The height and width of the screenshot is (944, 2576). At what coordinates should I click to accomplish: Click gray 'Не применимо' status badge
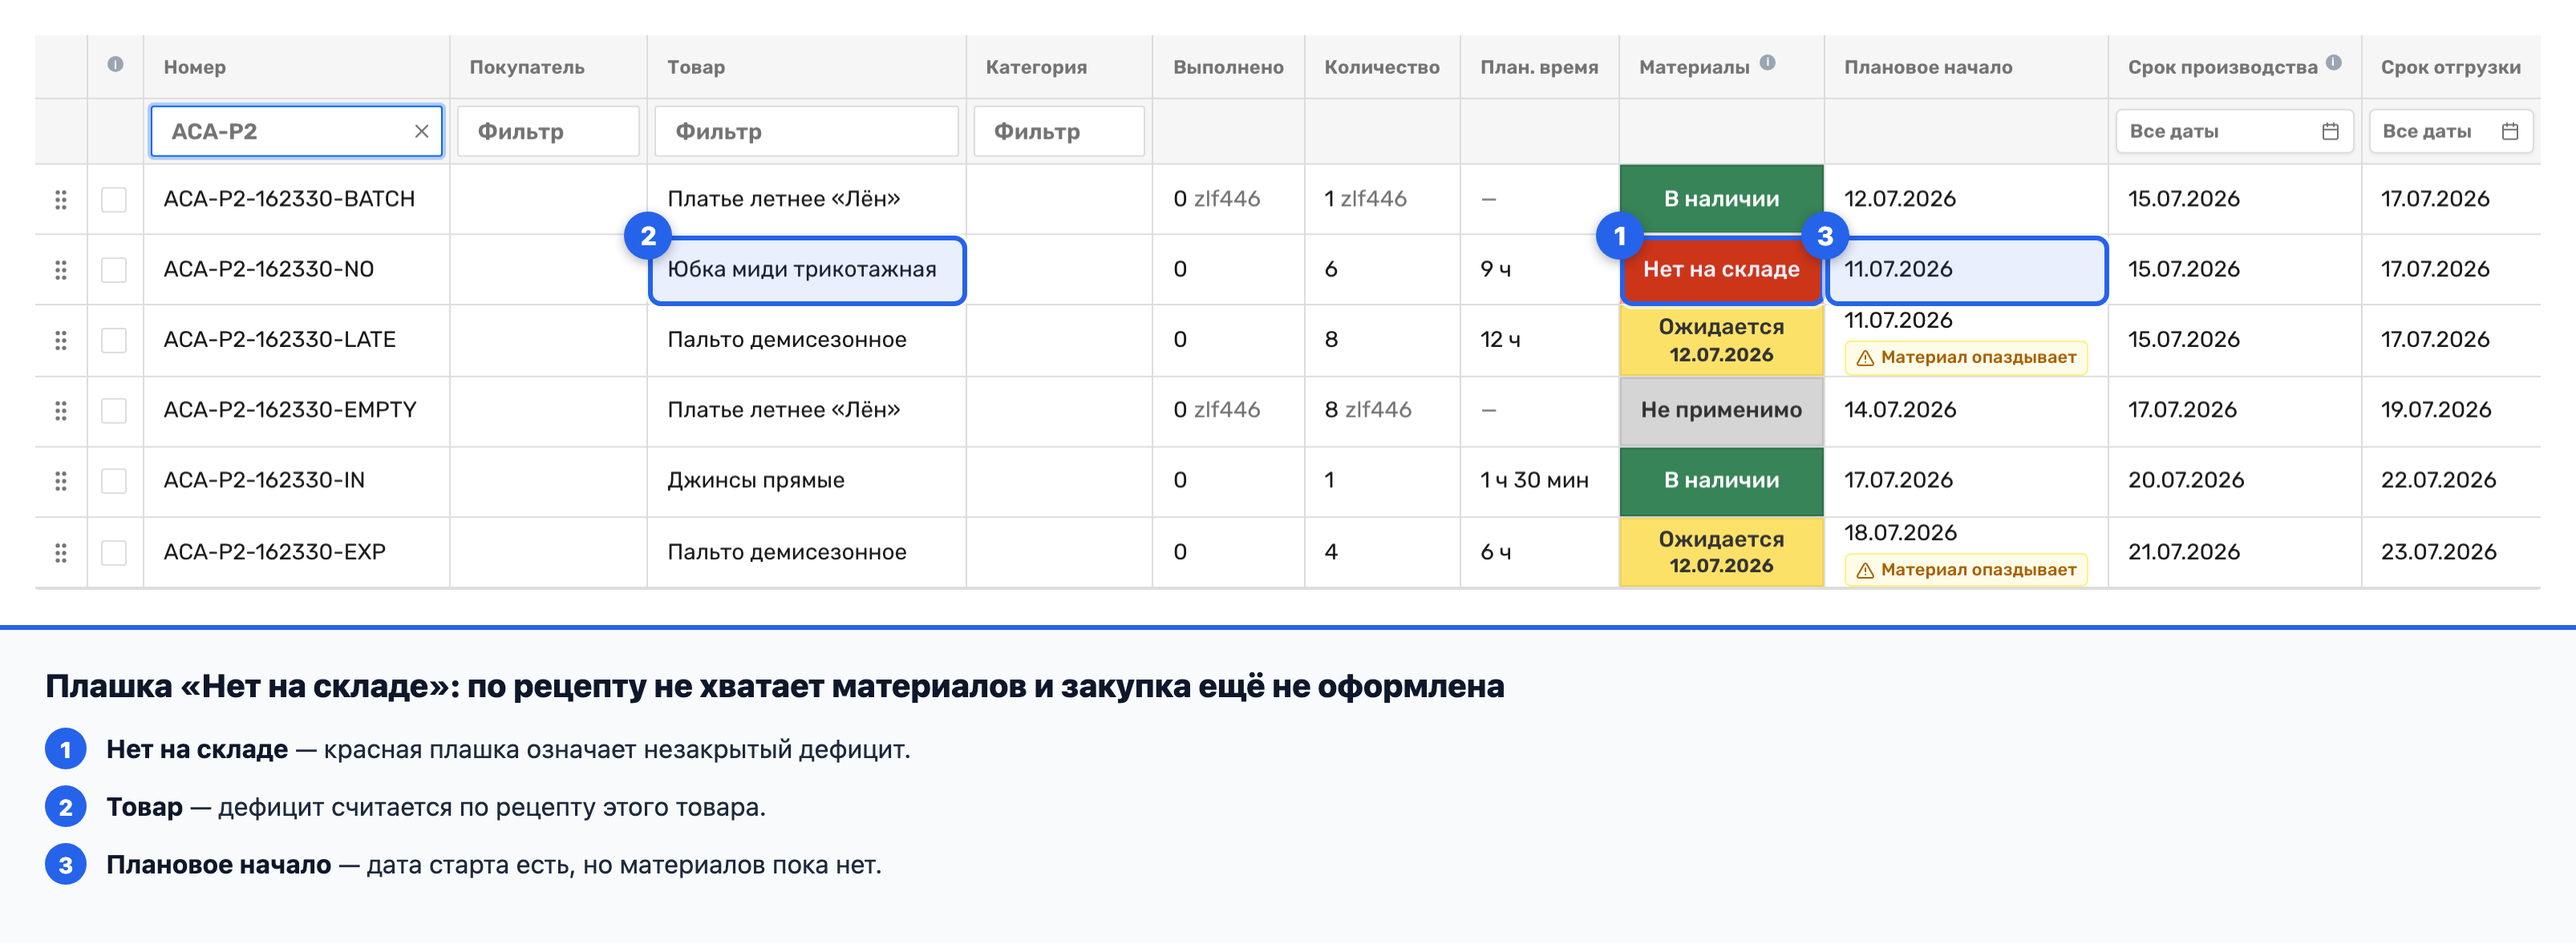pos(1721,410)
